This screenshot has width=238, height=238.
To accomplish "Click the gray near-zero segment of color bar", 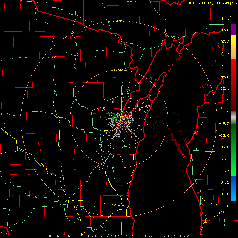I will [234, 117].
